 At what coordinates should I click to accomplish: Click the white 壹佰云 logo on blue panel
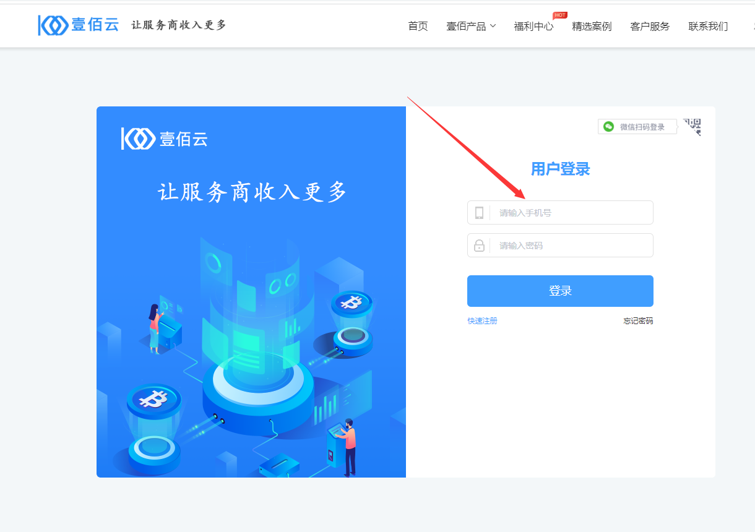pos(164,139)
